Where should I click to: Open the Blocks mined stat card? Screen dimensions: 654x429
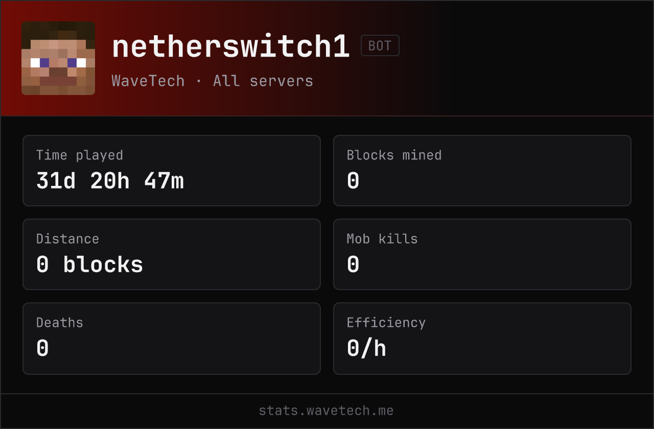point(482,171)
